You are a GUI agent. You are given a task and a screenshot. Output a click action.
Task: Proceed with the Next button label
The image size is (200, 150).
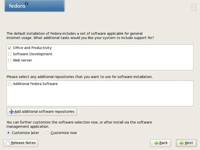[x=189, y=143]
